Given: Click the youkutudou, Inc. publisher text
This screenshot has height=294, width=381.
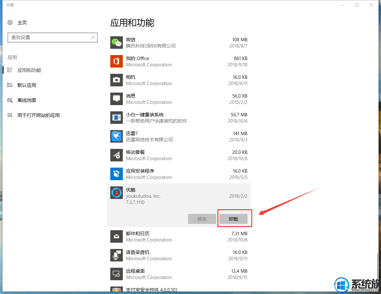Looking at the screenshot, I should (x=143, y=196).
